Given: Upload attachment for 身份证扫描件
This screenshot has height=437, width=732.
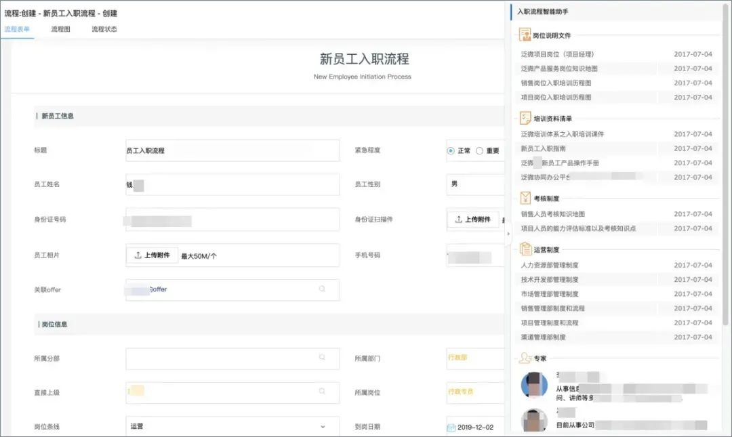Looking at the screenshot, I should click(473, 220).
